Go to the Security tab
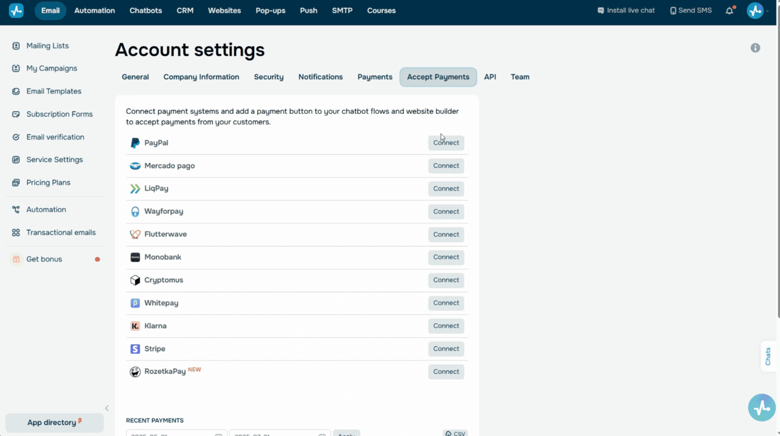The height and width of the screenshot is (436, 780). click(x=269, y=77)
